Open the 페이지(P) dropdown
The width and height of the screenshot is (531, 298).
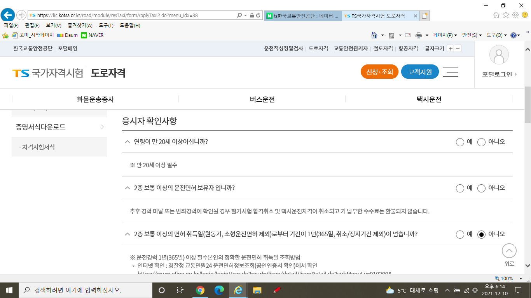[445, 35]
